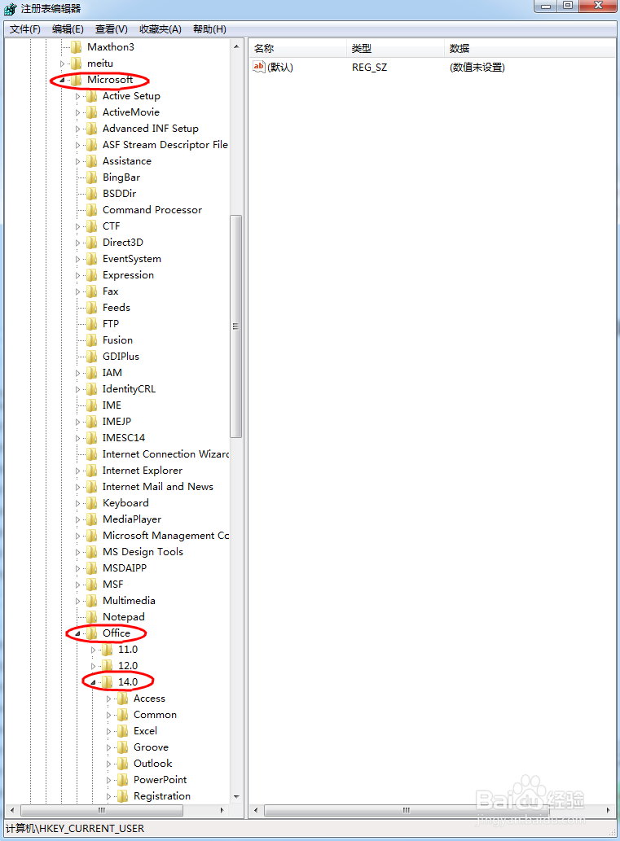Collapse the Office tree node
620x841 pixels.
78,634
